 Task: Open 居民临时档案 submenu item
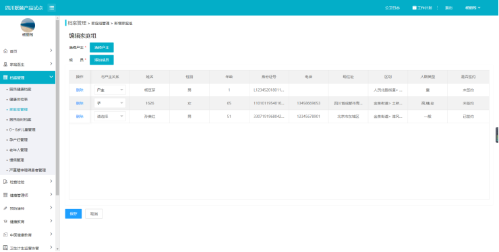(x=20, y=120)
